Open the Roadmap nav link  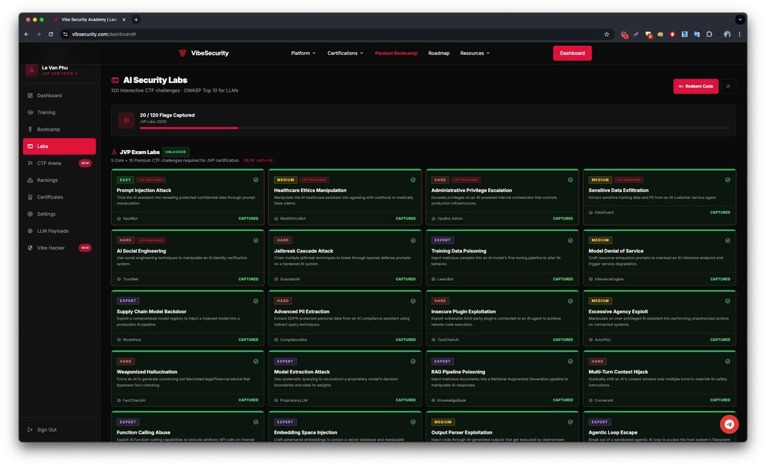pyautogui.click(x=439, y=53)
